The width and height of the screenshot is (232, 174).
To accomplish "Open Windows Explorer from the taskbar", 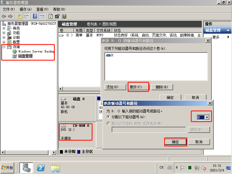I will 55,168.
